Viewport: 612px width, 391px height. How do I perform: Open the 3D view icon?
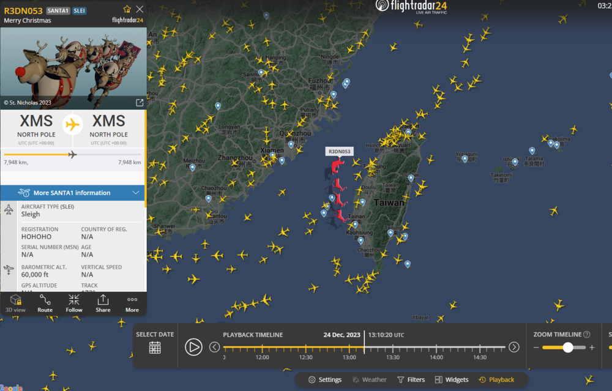pyautogui.click(x=16, y=303)
